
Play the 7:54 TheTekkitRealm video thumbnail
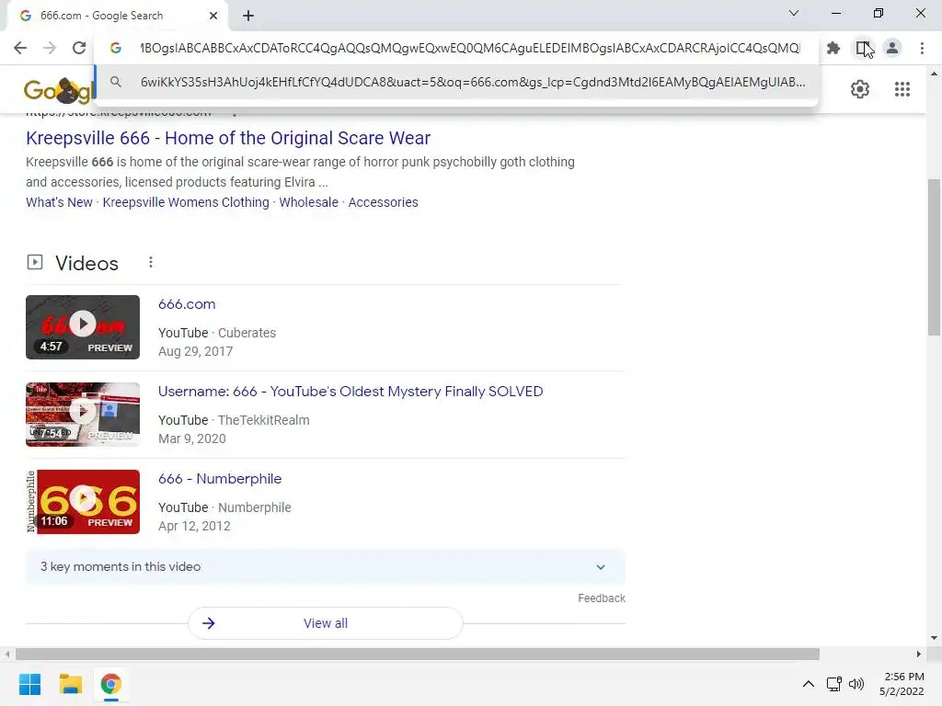(83, 415)
